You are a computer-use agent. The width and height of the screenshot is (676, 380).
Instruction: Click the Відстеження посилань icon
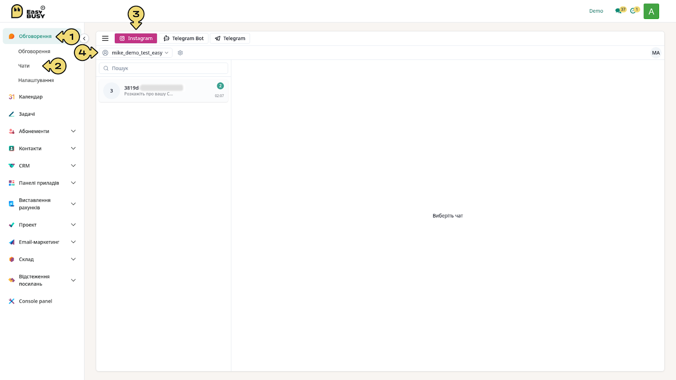pyautogui.click(x=11, y=280)
